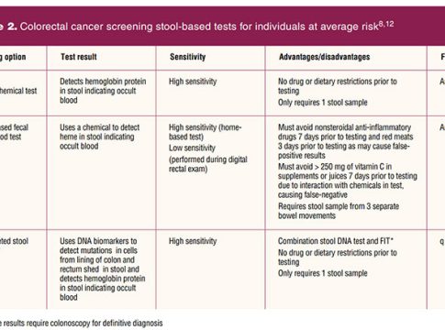Click the 'Advantages/disadvantages' column header

coord(324,57)
